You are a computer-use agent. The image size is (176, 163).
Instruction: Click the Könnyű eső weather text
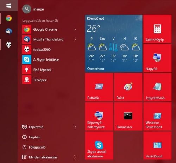point(96,19)
